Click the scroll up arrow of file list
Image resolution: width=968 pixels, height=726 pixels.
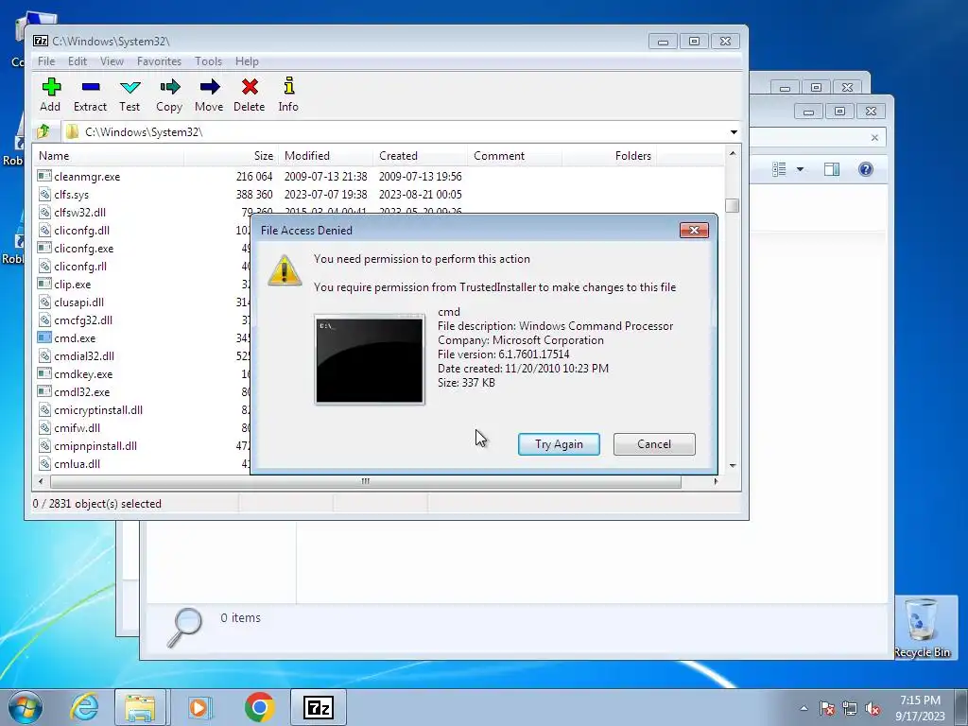[733, 153]
